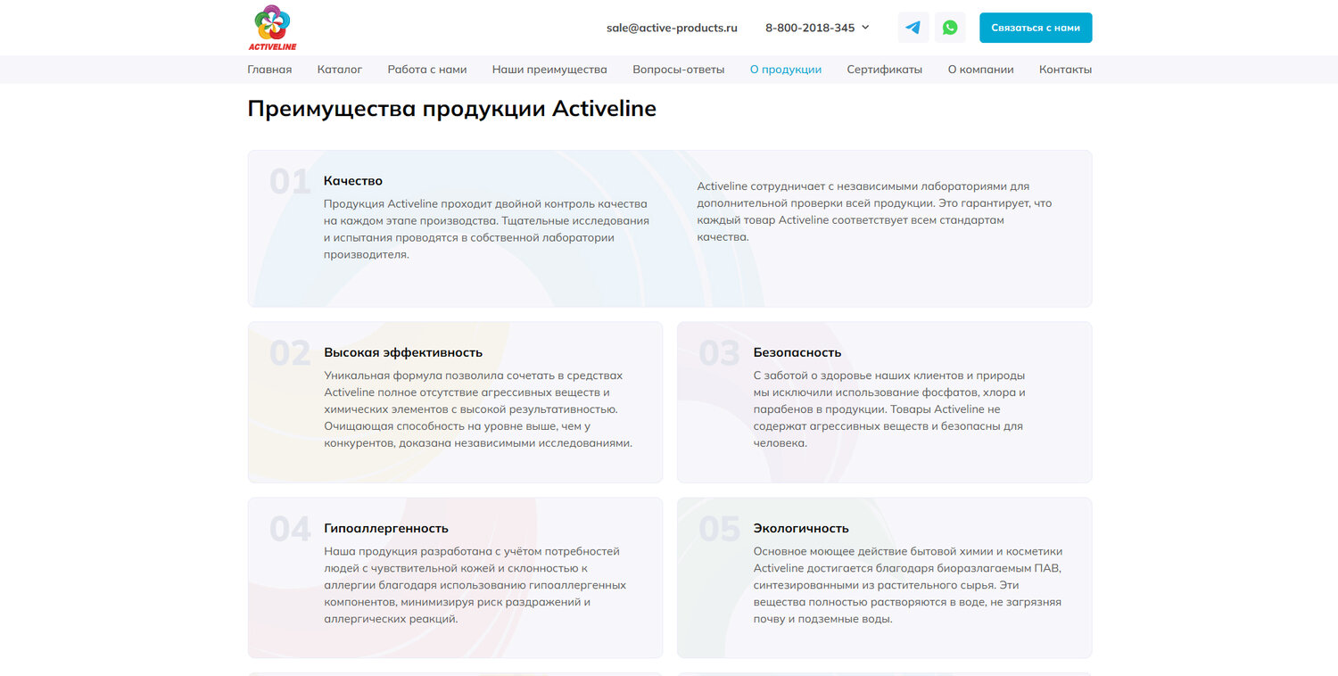This screenshot has height=676, width=1338.
Task: Click the paragraph starting "Основное моющее действие"
Action: pyautogui.click(x=908, y=585)
